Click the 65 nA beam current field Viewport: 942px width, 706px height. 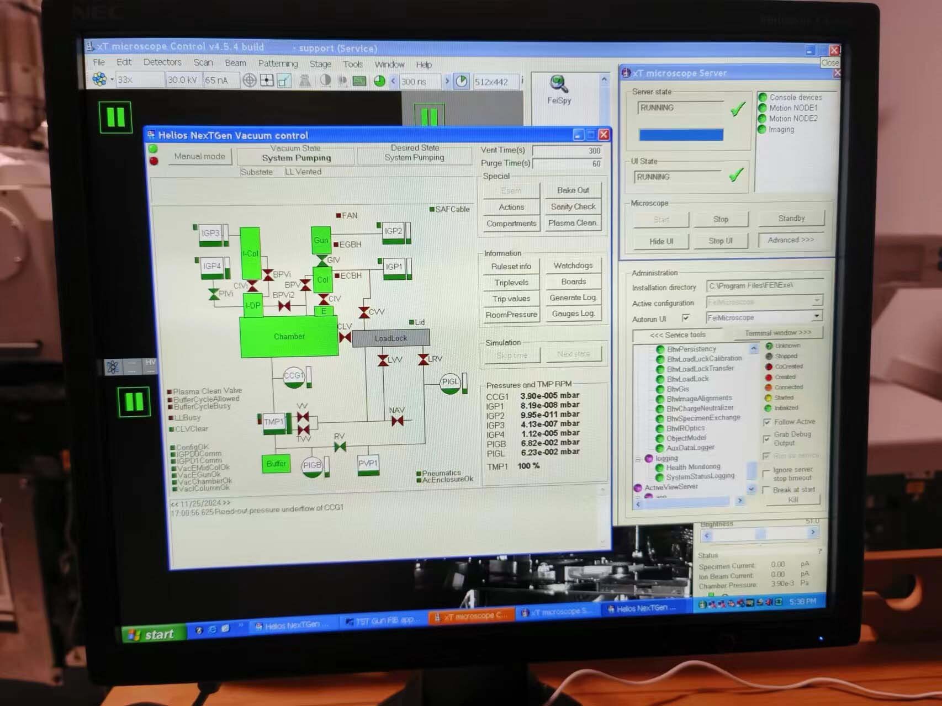[220, 81]
